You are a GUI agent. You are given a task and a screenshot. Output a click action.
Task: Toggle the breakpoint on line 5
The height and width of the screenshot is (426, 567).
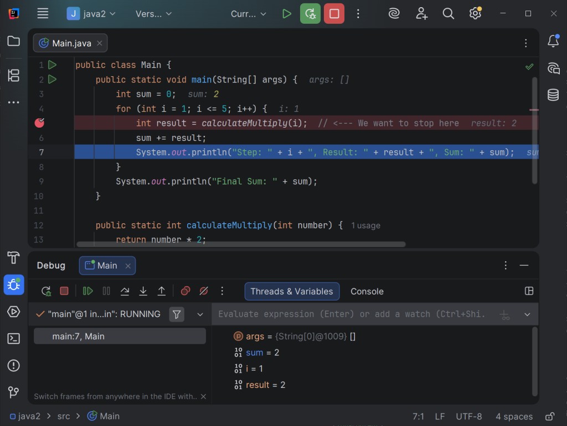39,123
